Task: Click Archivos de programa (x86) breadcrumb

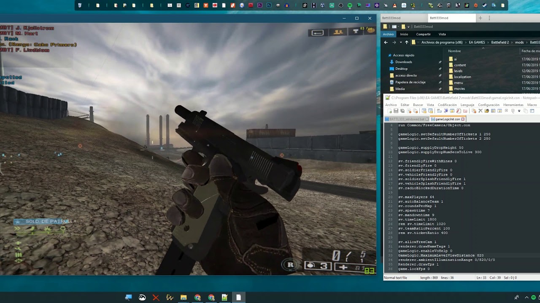Action: [442, 42]
